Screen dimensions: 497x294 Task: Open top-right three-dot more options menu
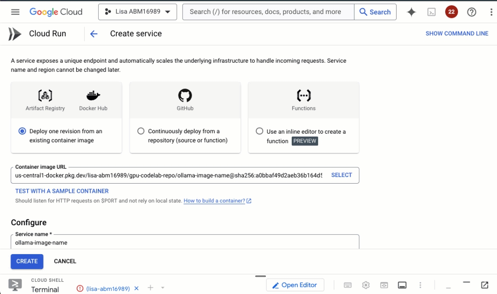tap(491, 12)
